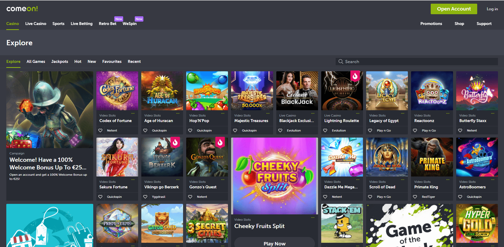
Task: Expand options dots on Reactoonz card
Action: [x=448, y=113]
